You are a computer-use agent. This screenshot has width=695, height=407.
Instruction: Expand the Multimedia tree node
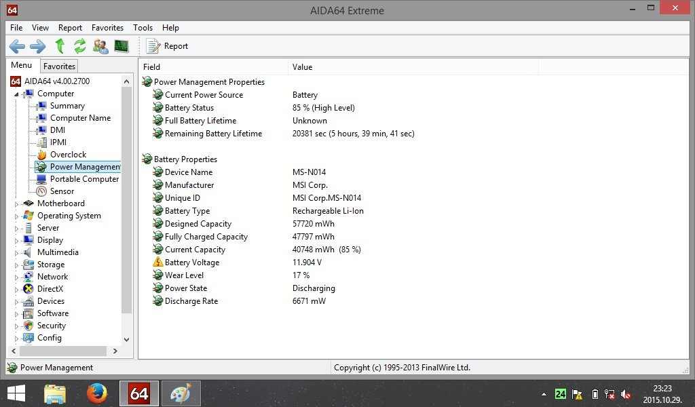16,252
